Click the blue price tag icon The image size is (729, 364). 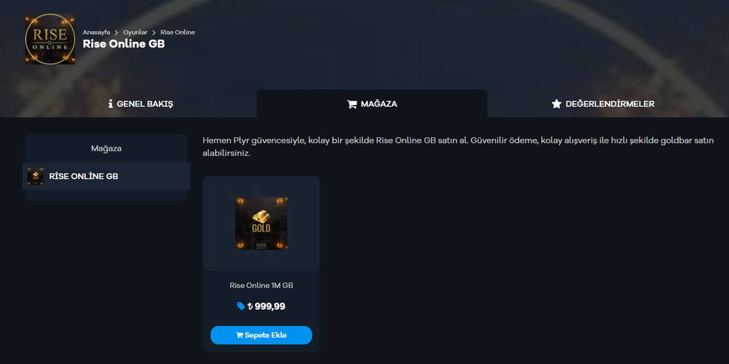click(241, 306)
